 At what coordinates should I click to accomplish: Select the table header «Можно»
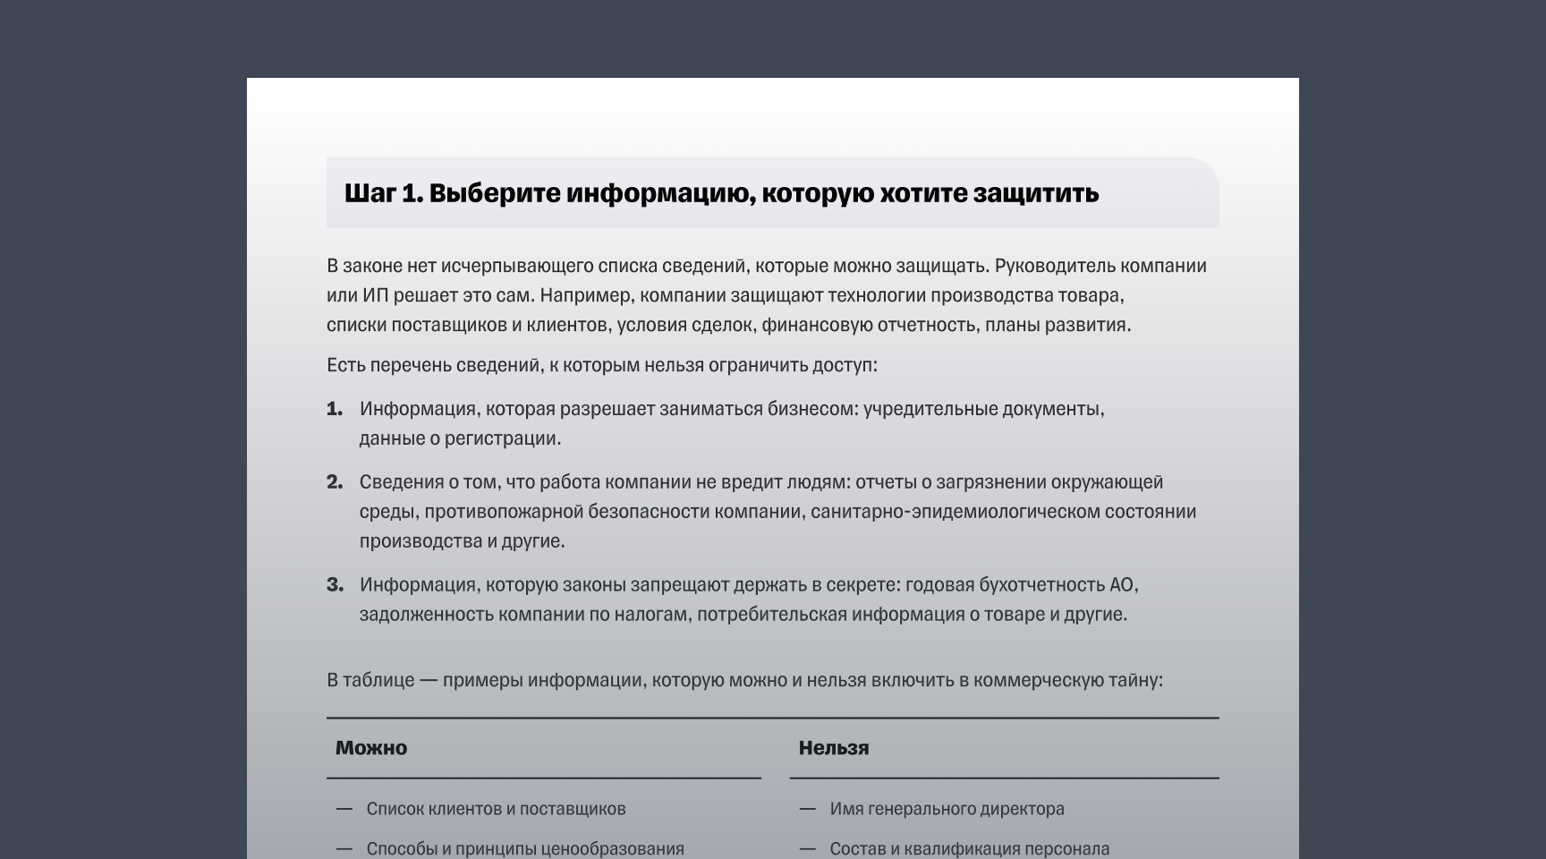(x=370, y=748)
